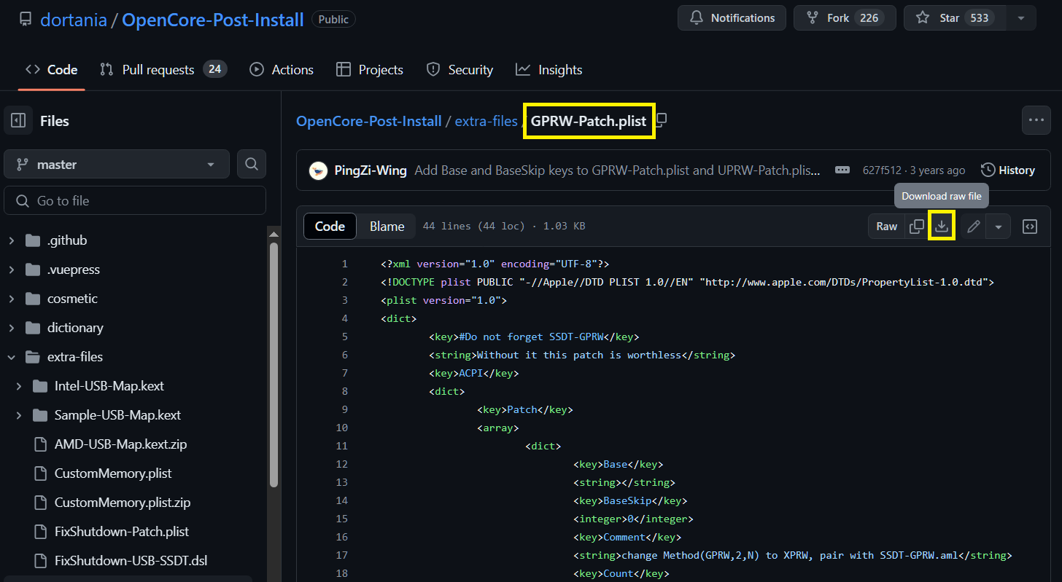Click the PingZi-Wing avatar
Screen dimensions: 1062x582
click(x=318, y=170)
